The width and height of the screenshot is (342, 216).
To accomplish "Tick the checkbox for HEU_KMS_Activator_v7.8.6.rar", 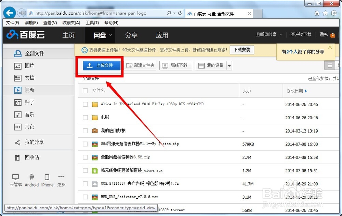I will pos(85,197).
